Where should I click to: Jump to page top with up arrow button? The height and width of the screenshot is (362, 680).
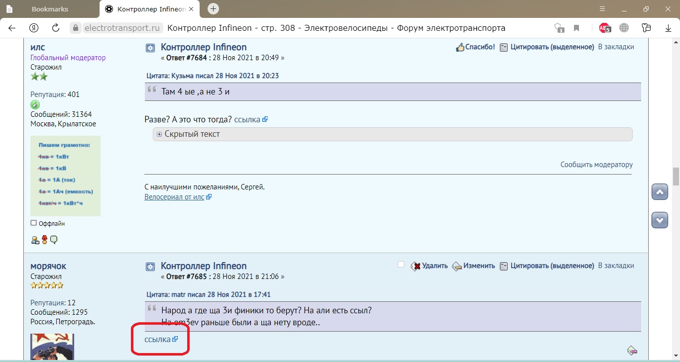point(660,192)
